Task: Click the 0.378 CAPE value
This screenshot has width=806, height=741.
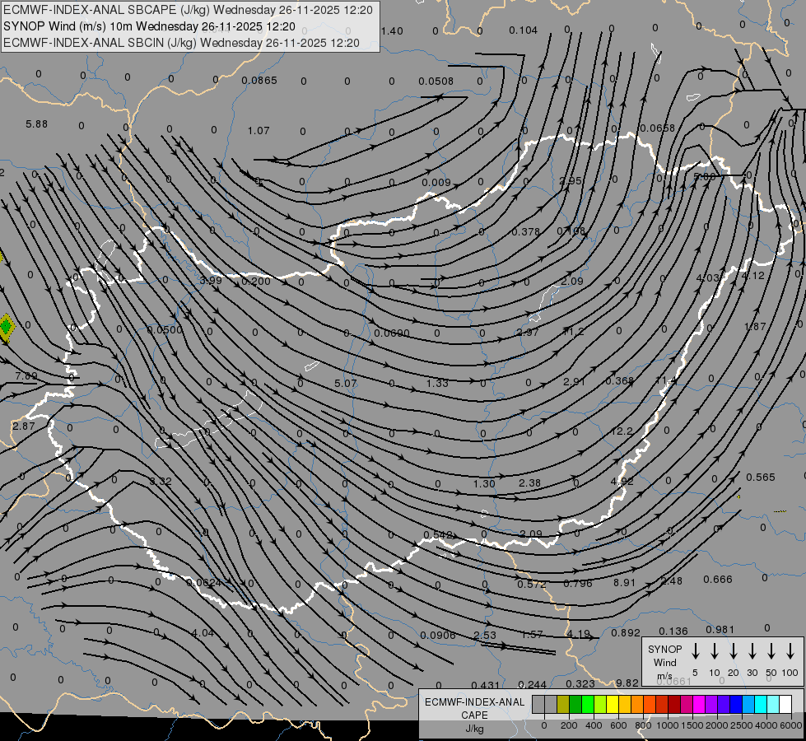Action: pos(526,232)
